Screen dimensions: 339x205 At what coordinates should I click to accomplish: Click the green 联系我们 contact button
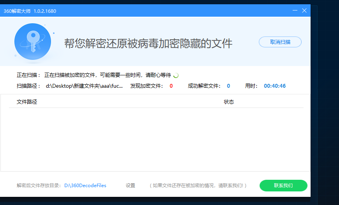click(x=283, y=185)
